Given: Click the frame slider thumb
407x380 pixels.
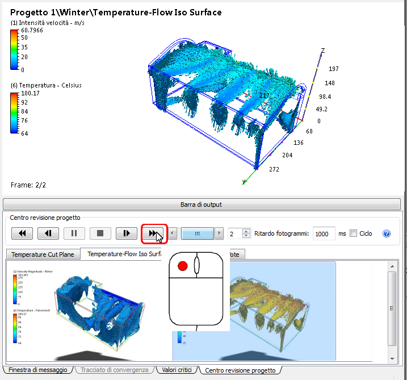Looking at the screenshot, I should (x=198, y=233).
